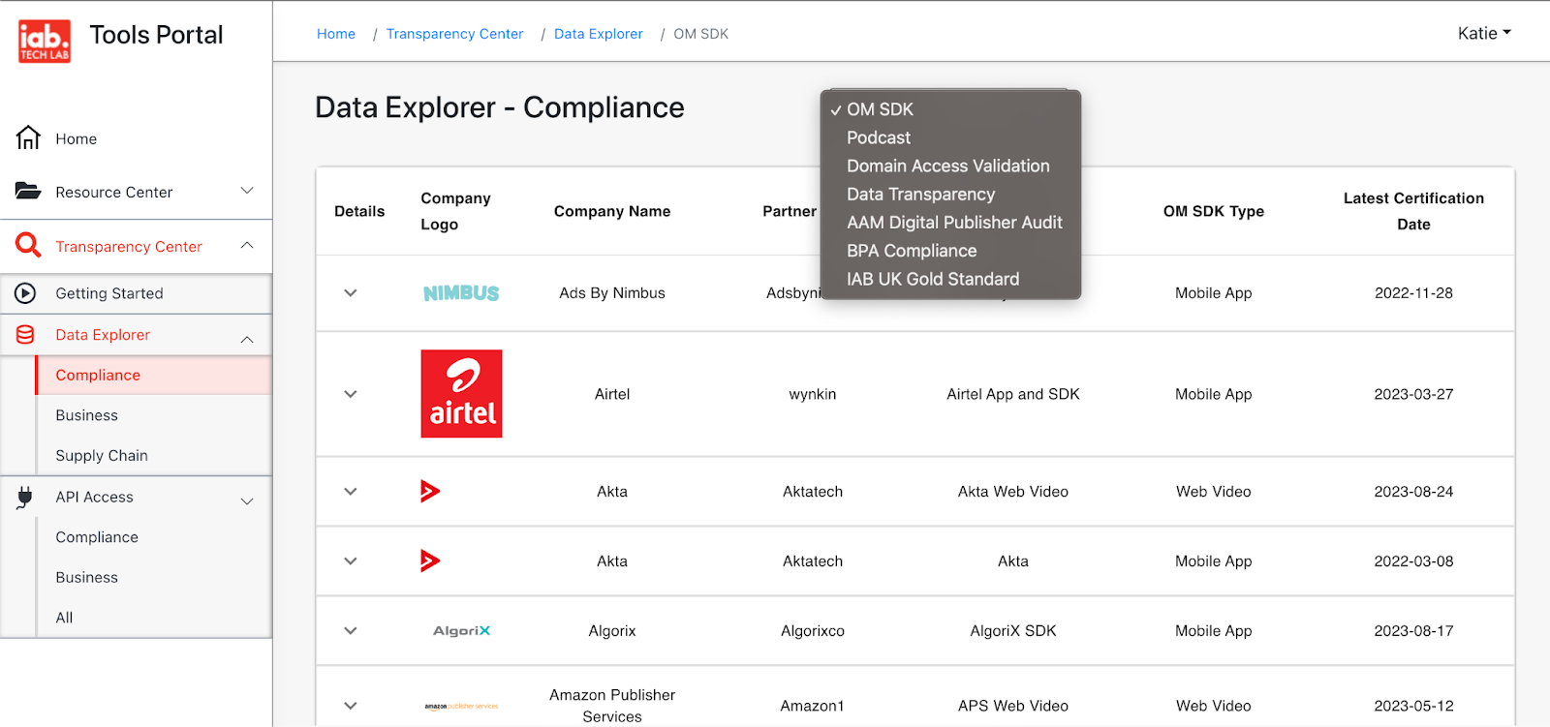Screen dimensions: 1550x727
Task: Click the Transparency Center magnifier icon
Action: 28,246
